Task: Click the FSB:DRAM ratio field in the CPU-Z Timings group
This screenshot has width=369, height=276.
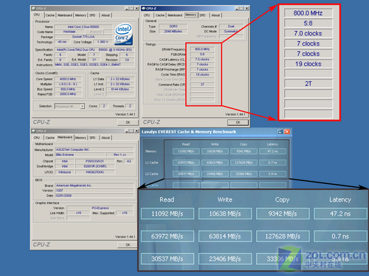Action: pyautogui.click(x=202, y=54)
